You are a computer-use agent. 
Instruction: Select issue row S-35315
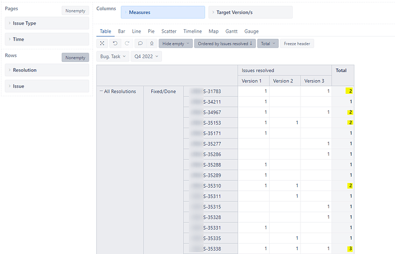[x=211, y=207]
